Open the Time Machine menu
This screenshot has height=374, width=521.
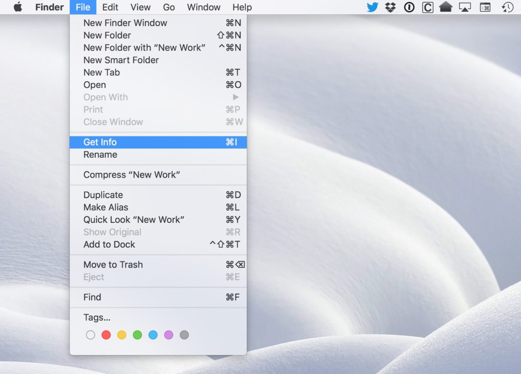(x=508, y=7)
